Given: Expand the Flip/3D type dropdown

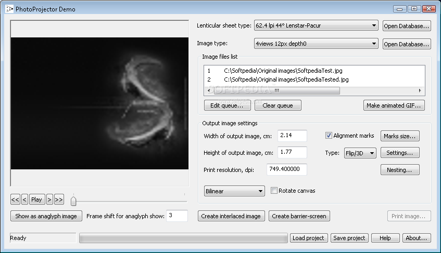Looking at the screenshot, I should [360, 153].
